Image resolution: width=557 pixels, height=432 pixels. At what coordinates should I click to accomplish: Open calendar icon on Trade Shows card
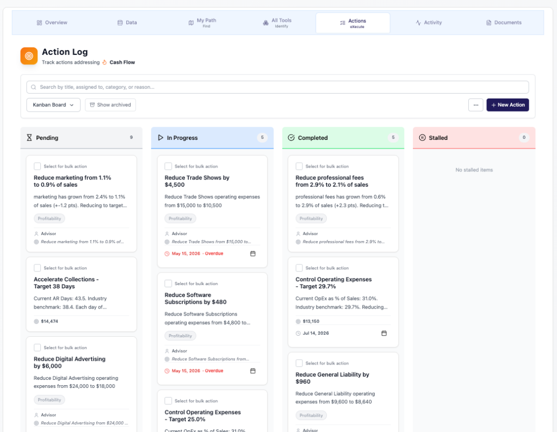(x=253, y=254)
